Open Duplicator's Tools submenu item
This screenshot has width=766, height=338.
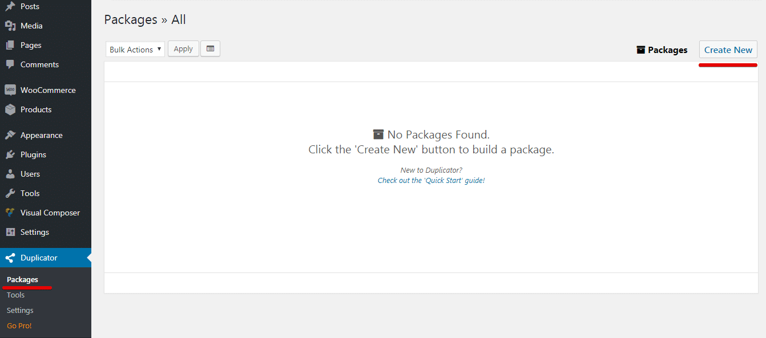tap(15, 295)
